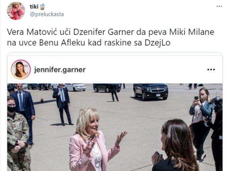Visit the @preluckasta handle link
Image resolution: width=228 pixels, height=171 pixels.
[47, 14]
